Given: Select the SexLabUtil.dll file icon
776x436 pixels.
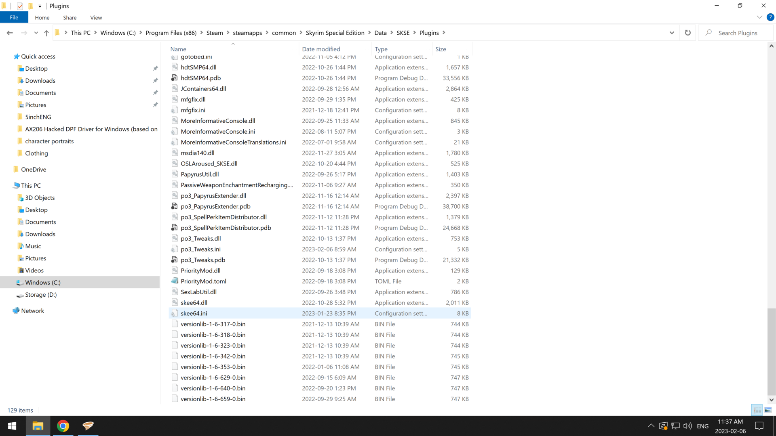Looking at the screenshot, I should 175,291.
